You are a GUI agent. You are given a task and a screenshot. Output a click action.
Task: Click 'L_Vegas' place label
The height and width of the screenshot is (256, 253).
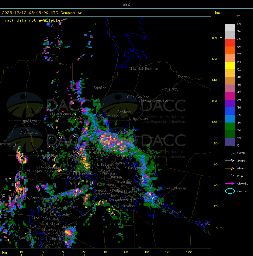pyautogui.click(x=35, y=171)
